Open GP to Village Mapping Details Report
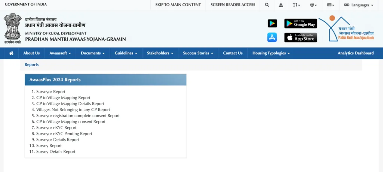This screenshot has width=383, height=172. pos(70,104)
